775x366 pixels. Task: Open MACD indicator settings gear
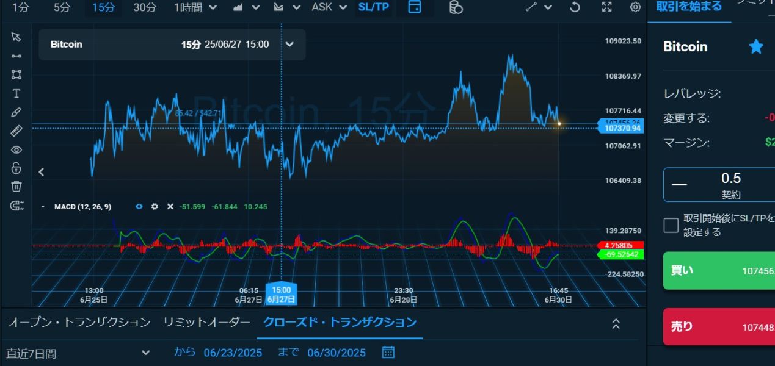click(155, 207)
